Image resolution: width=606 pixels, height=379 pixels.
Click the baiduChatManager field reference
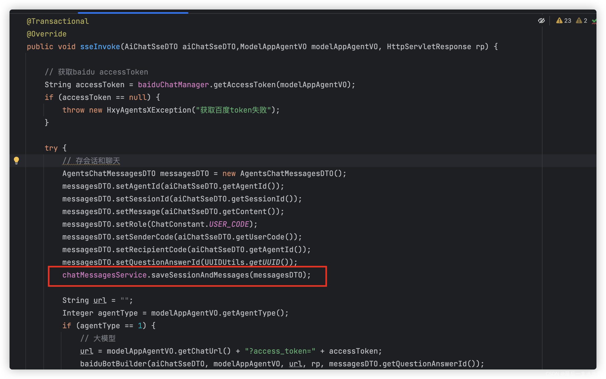[173, 85]
